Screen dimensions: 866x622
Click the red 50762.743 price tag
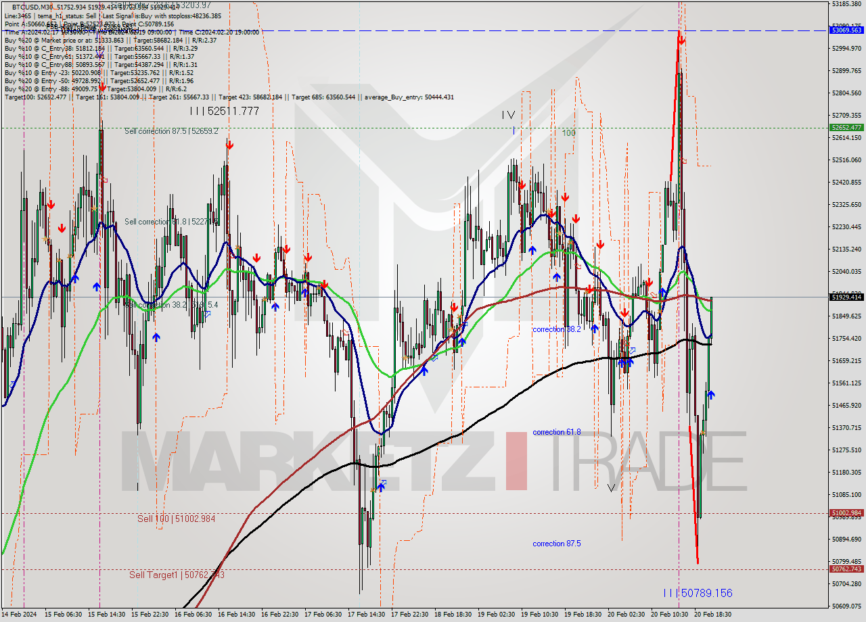point(846,569)
